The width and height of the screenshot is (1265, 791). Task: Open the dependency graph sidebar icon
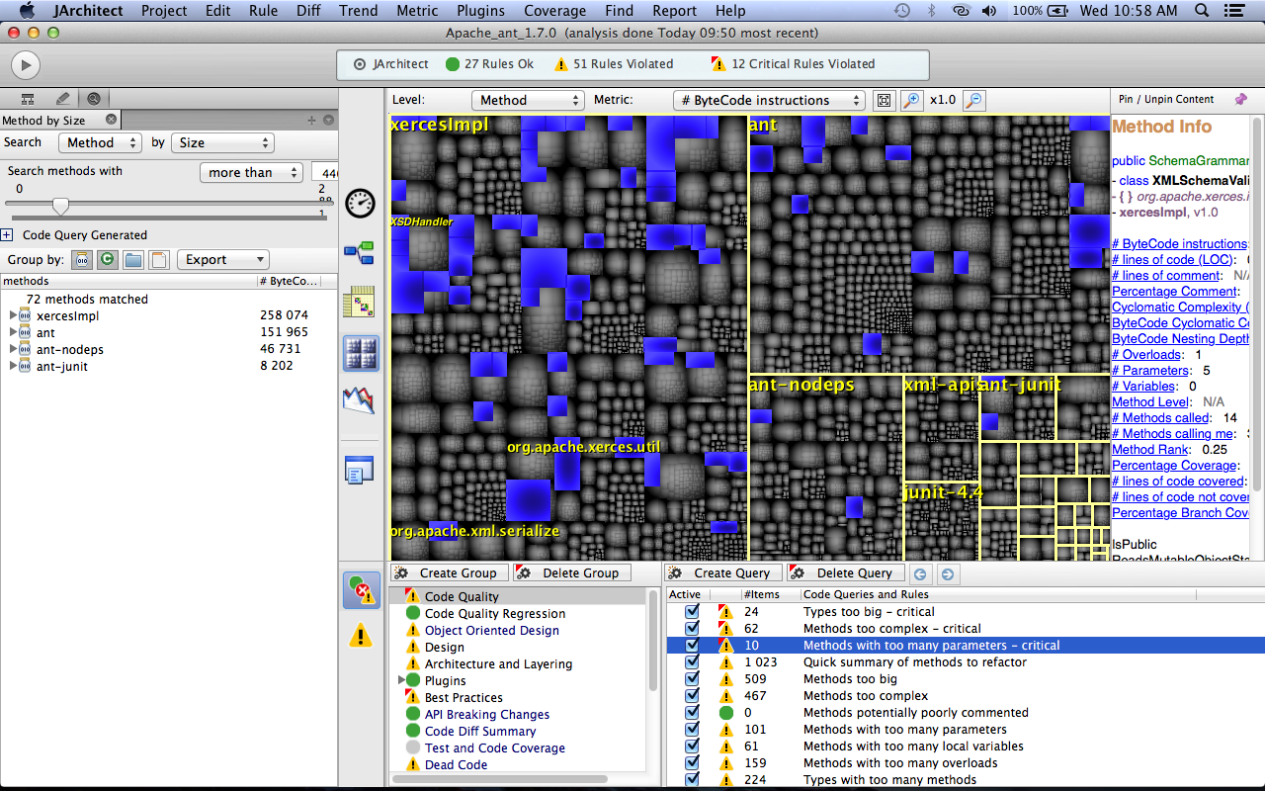[x=360, y=253]
